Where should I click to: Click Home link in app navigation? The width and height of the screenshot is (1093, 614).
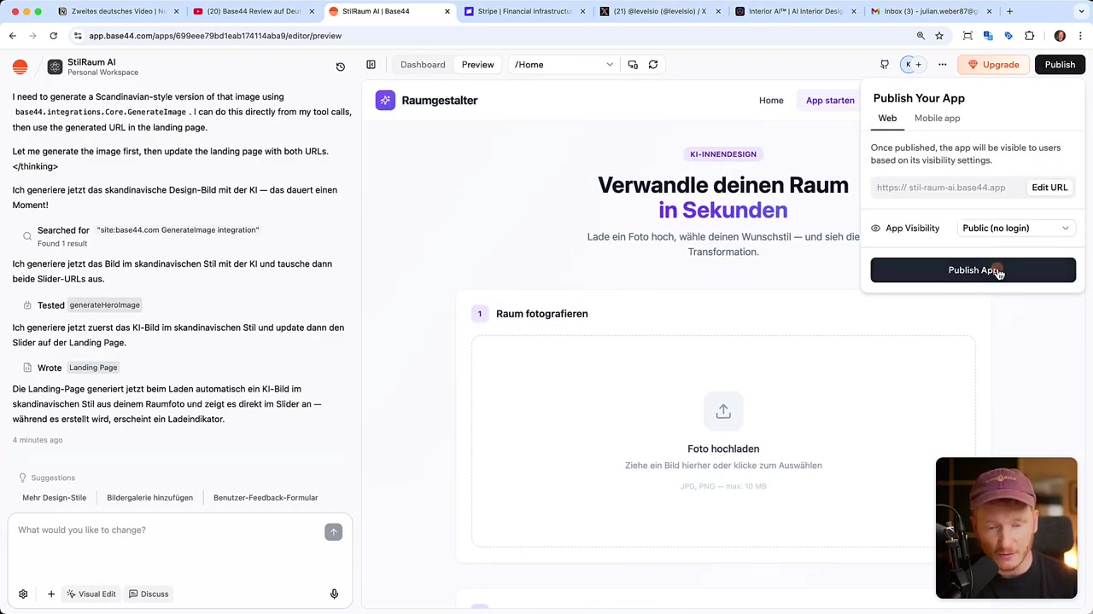pos(771,101)
